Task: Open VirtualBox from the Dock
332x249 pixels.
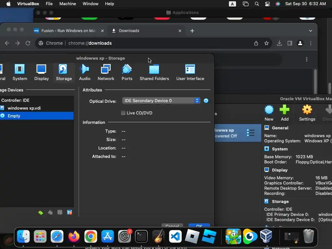Action: 266,236
